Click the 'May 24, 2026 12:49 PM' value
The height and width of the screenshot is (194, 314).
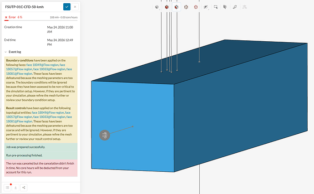(60, 42)
